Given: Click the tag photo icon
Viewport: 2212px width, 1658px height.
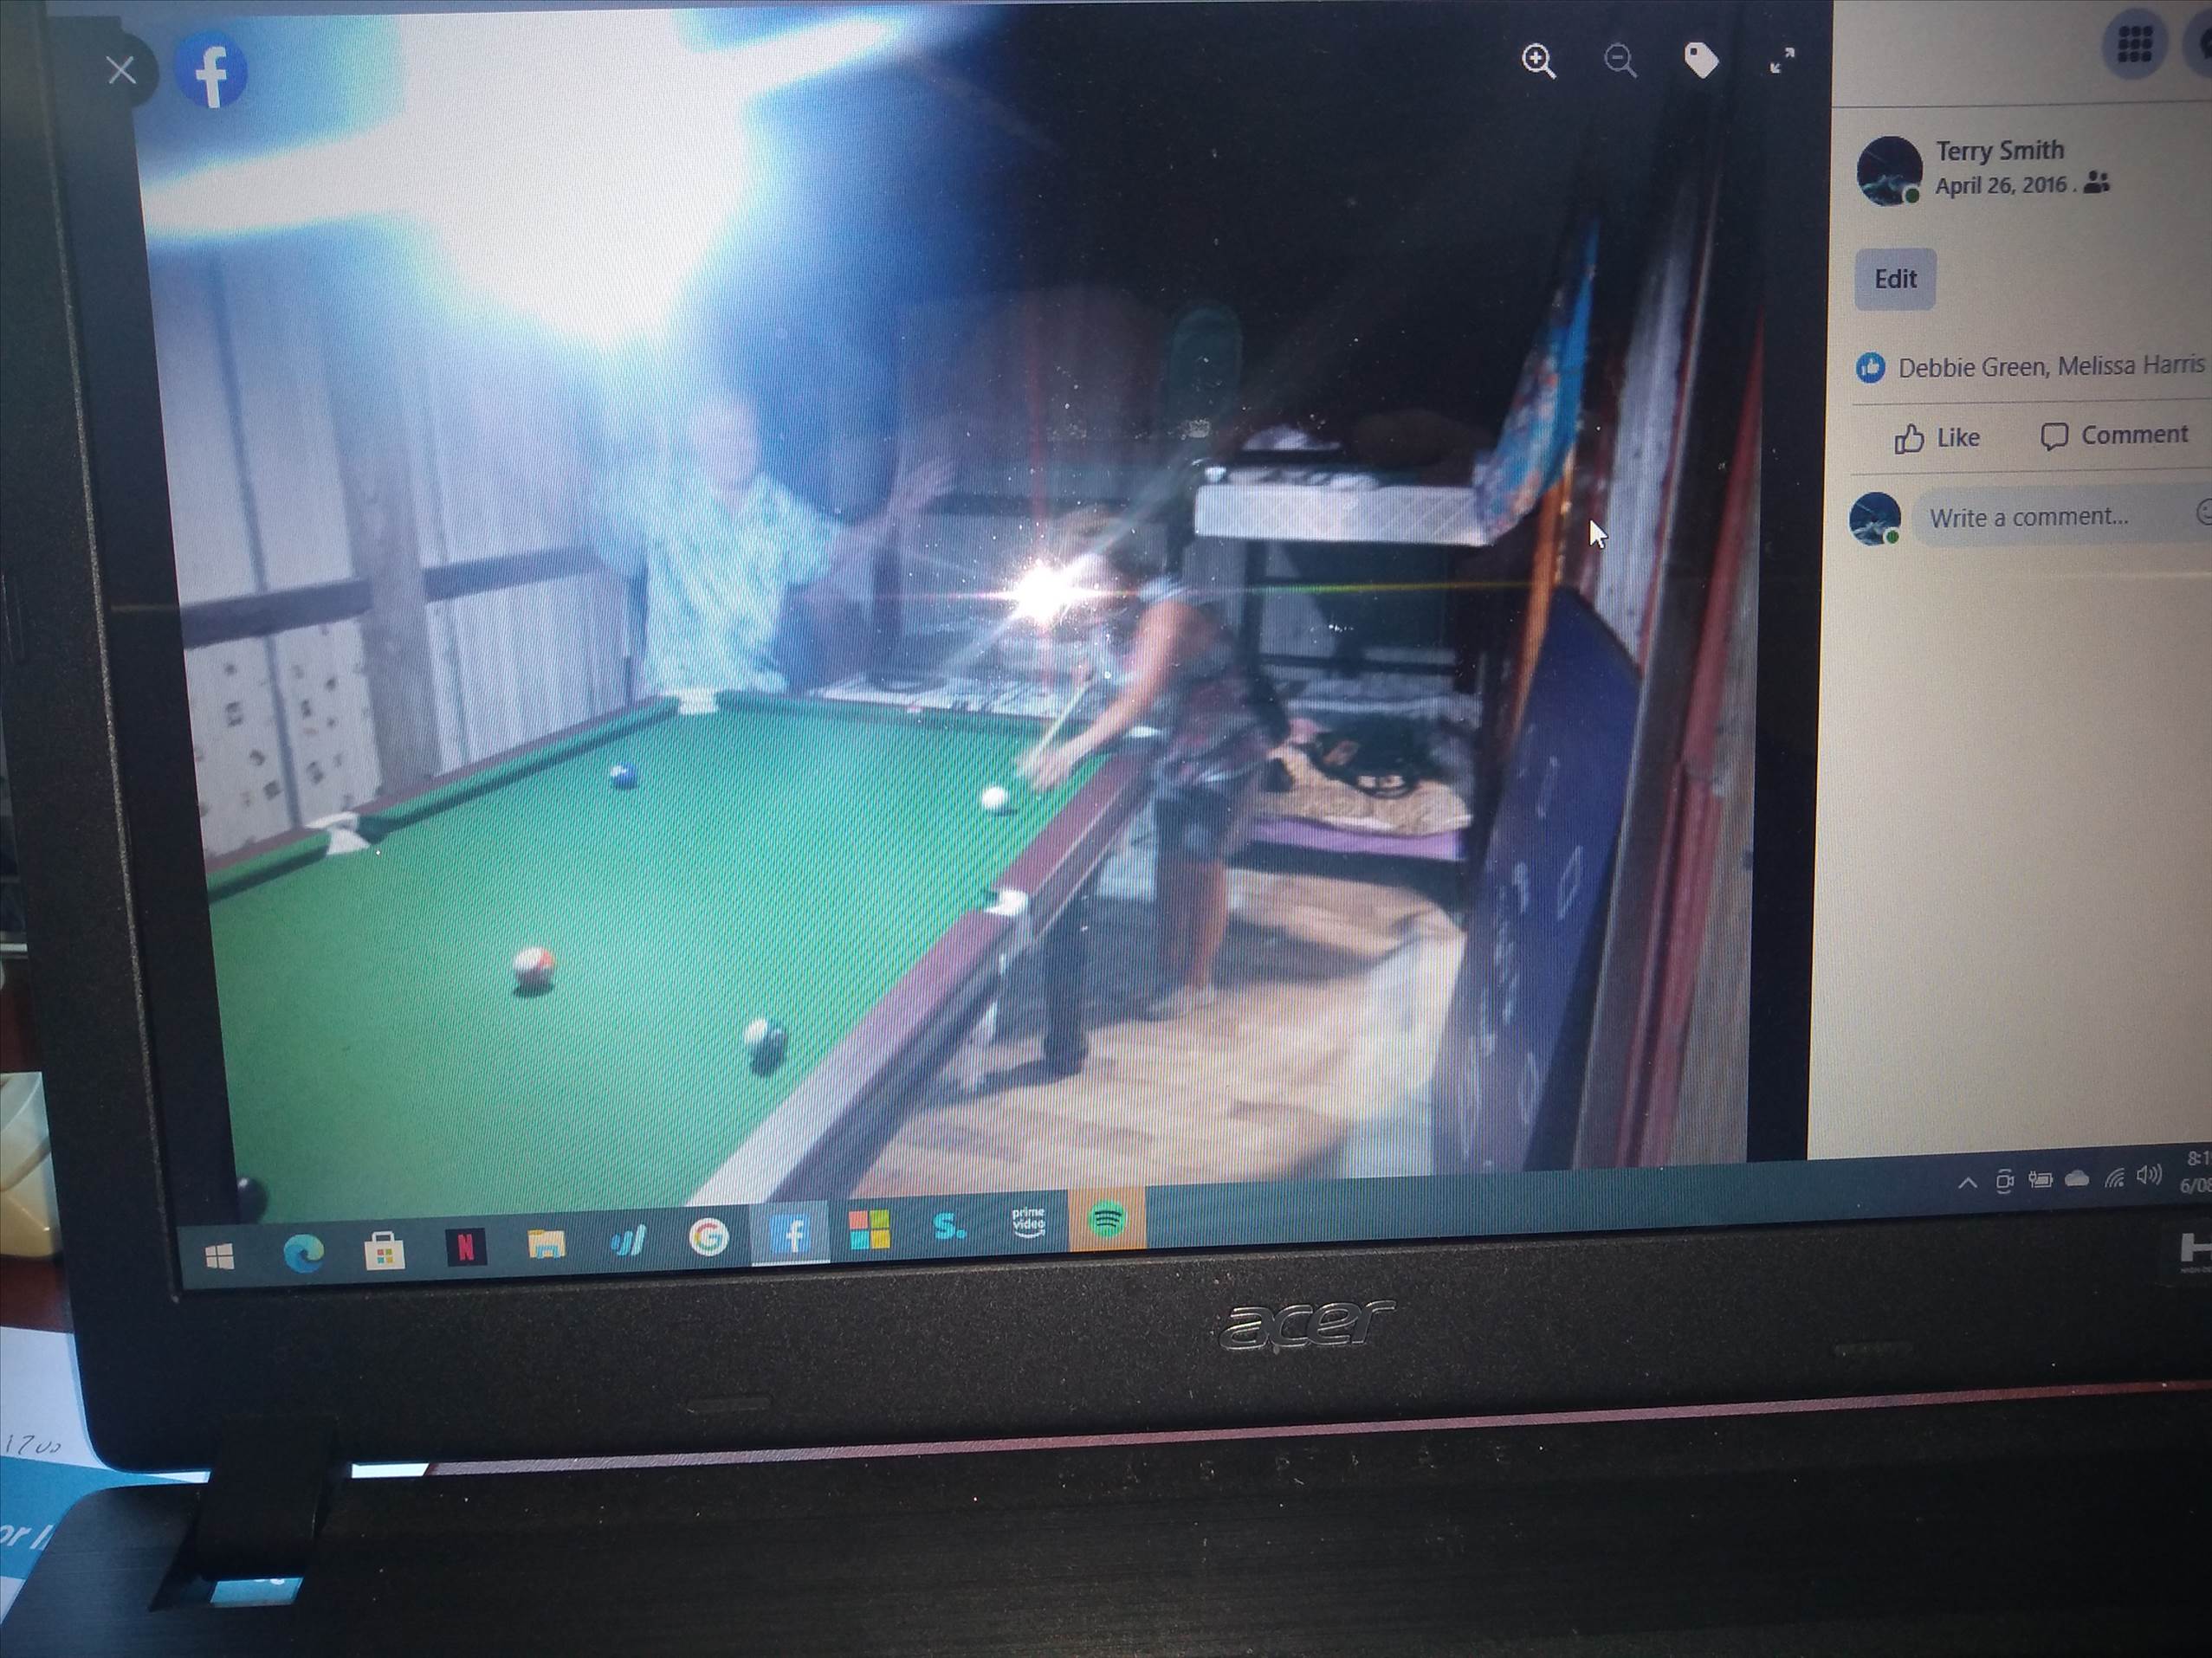Looking at the screenshot, I should [x=1700, y=60].
